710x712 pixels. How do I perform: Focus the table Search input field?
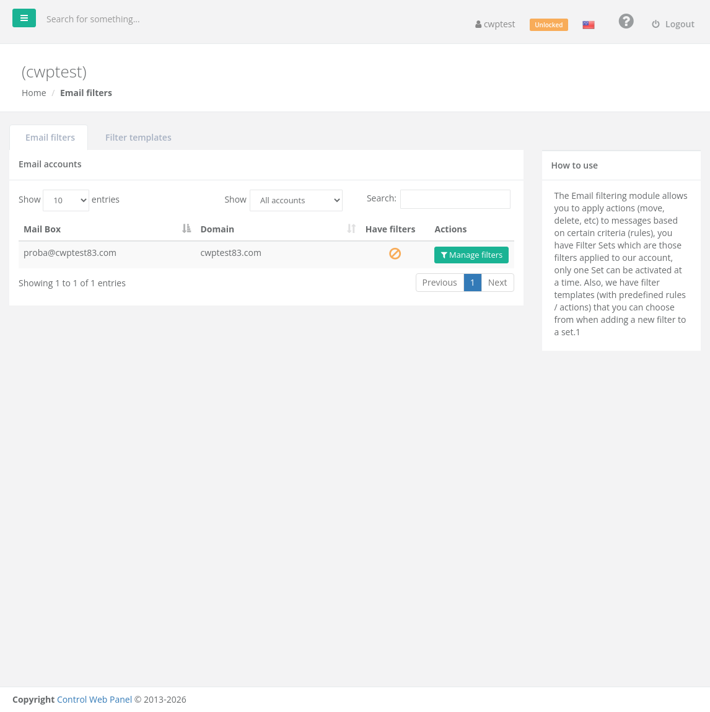click(455, 199)
